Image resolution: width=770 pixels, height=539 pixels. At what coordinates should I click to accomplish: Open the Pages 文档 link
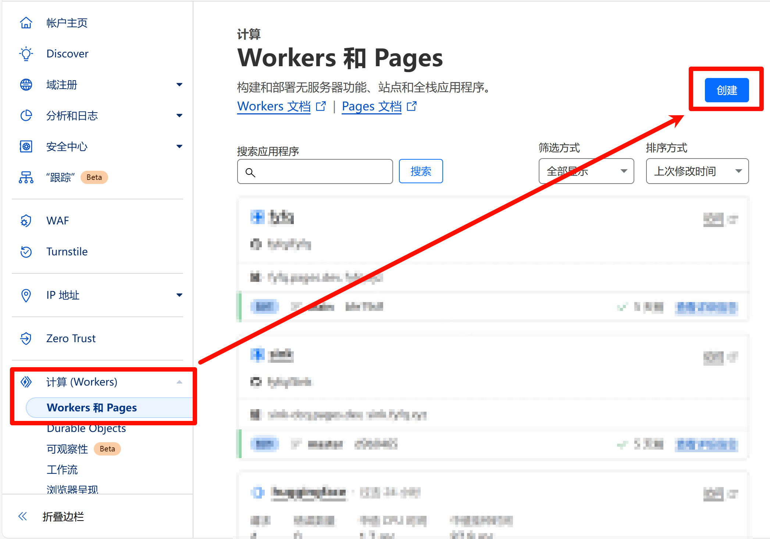click(x=371, y=106)
